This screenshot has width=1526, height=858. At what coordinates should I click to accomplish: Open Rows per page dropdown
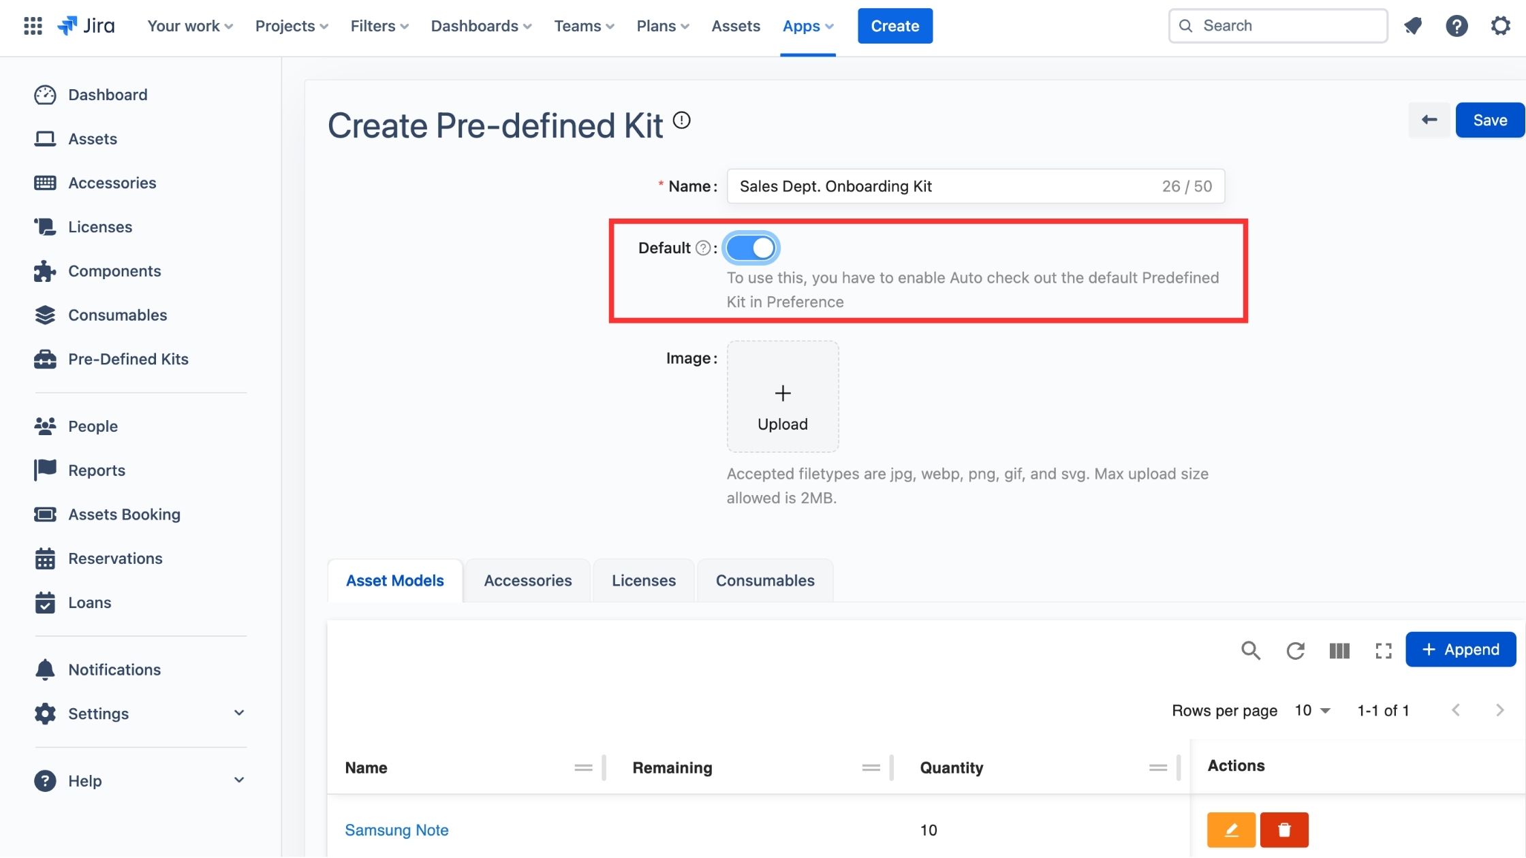(1312, 710)
